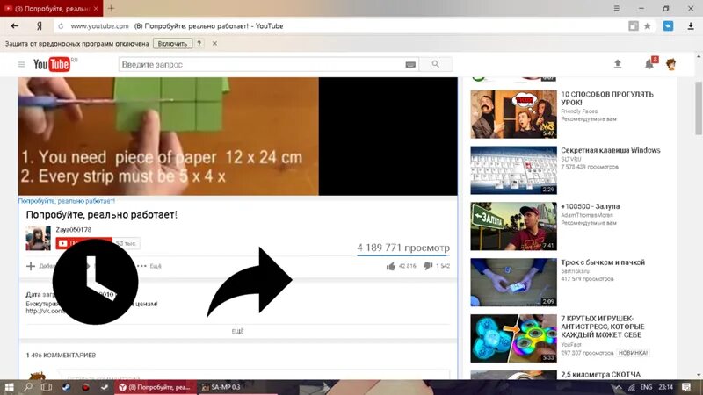
Task: Open Секретная клавиша Windows thumbnail
Action: click(514, 170)
